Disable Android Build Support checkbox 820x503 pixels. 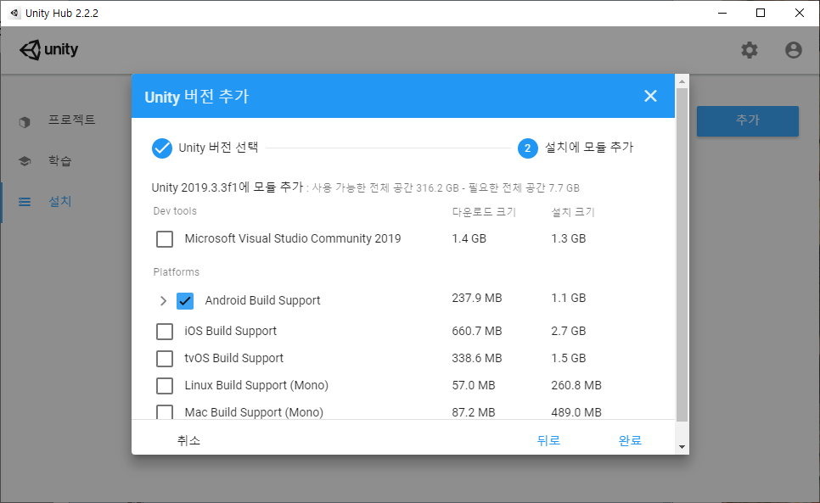(x=184, y=300)
